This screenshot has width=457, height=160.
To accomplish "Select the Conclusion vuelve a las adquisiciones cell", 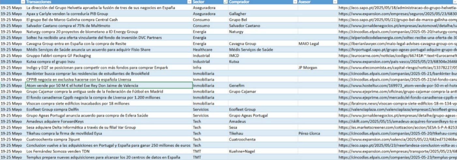I will (109, 145).
